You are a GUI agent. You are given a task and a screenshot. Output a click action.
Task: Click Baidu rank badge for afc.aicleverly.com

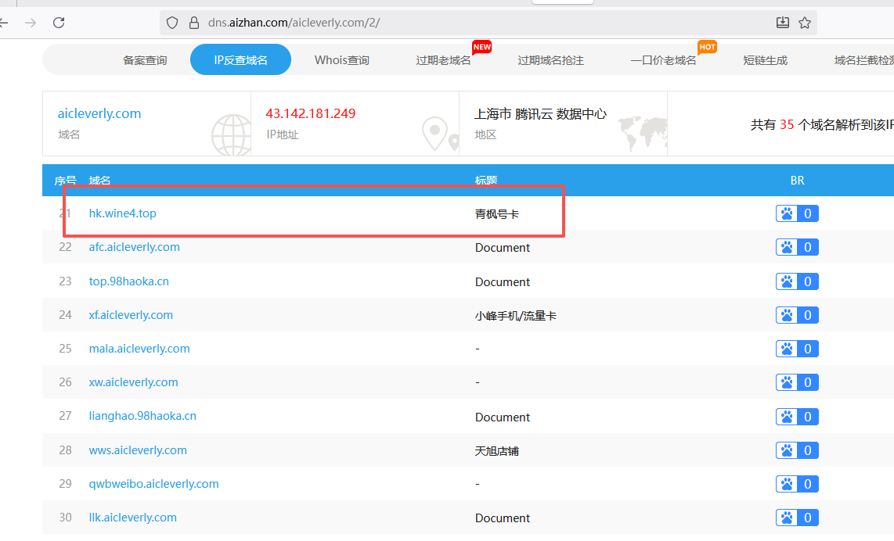(797, 247)
